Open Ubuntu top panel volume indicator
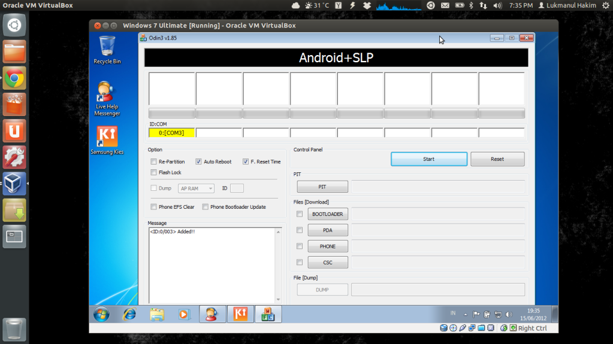This screenshot has width=613, height=344. click(x=497, y=5)
